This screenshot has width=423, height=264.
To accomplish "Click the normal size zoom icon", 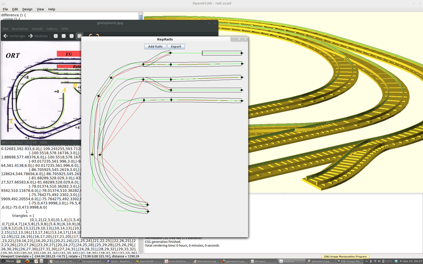I will point(71,36).
